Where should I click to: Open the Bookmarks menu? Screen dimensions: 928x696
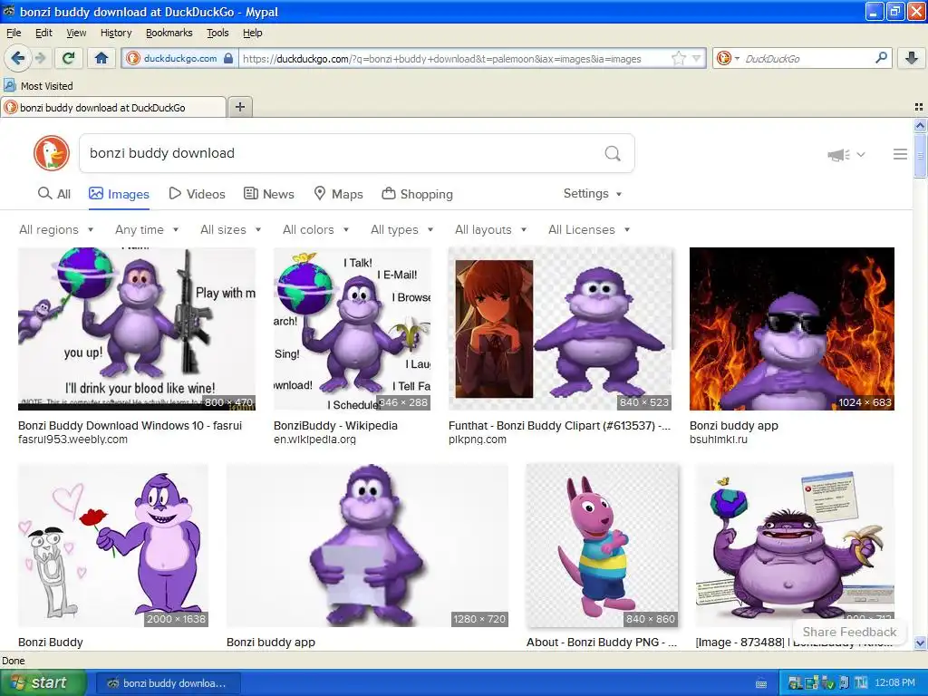click(169, 33)
